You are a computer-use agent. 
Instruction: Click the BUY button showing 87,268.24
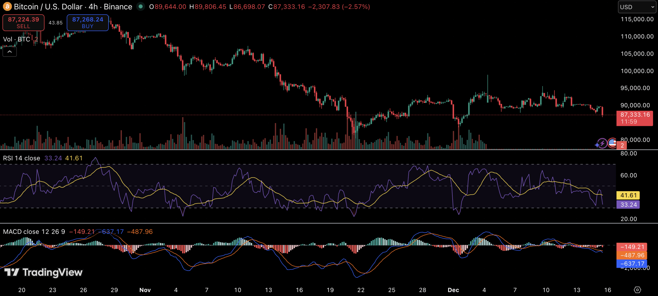tap(88, 23)
